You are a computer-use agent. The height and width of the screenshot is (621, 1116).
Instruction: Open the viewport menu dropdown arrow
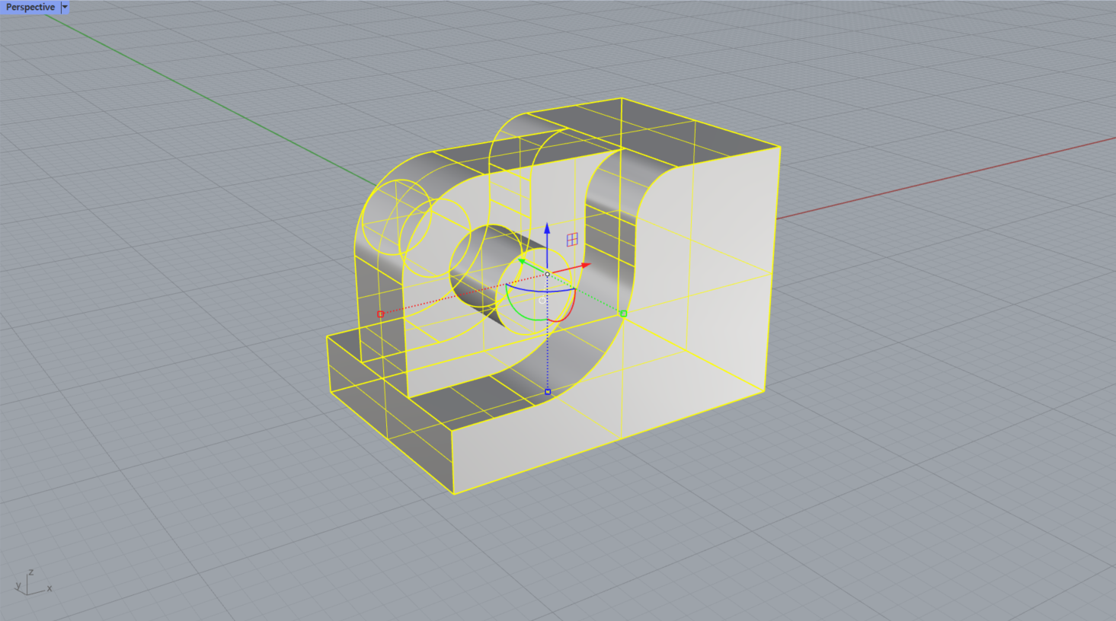coord(65,7)
